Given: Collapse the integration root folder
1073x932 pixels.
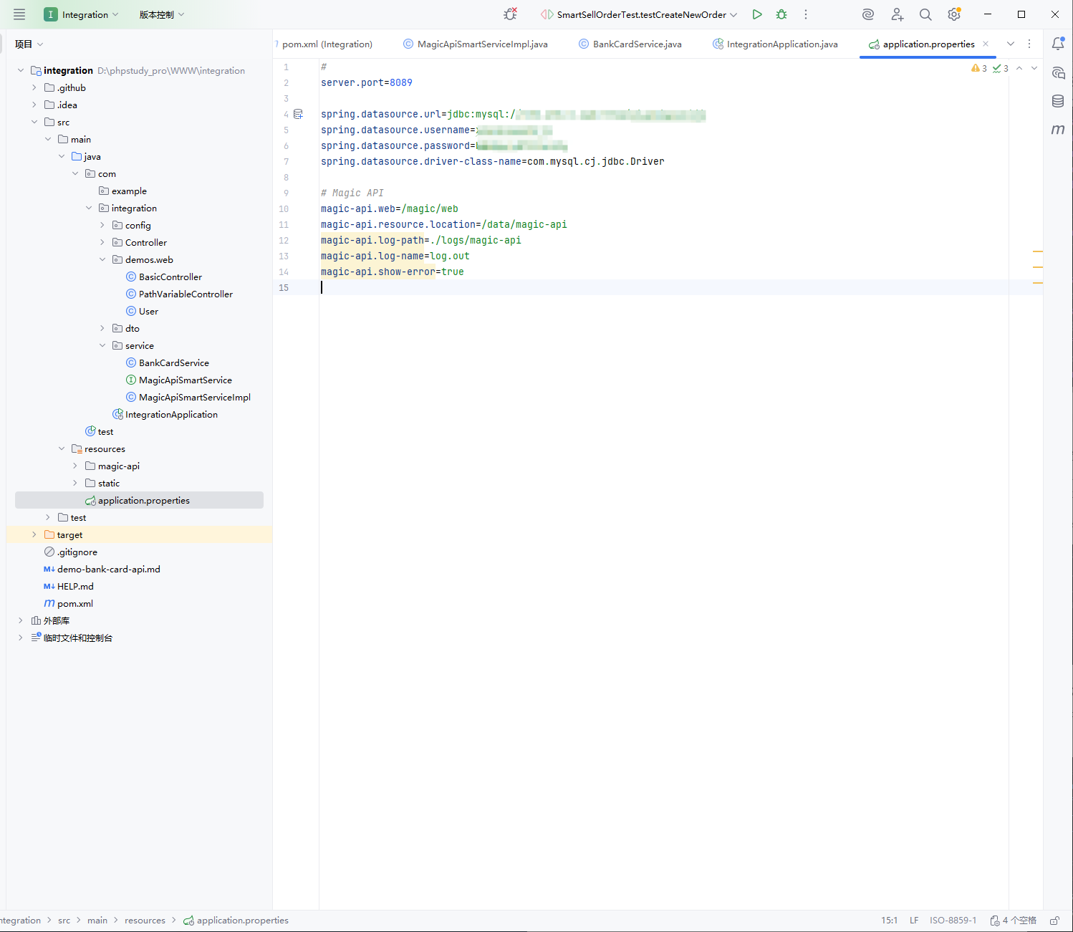Looking at the screenshot, I should coord(21,70).
